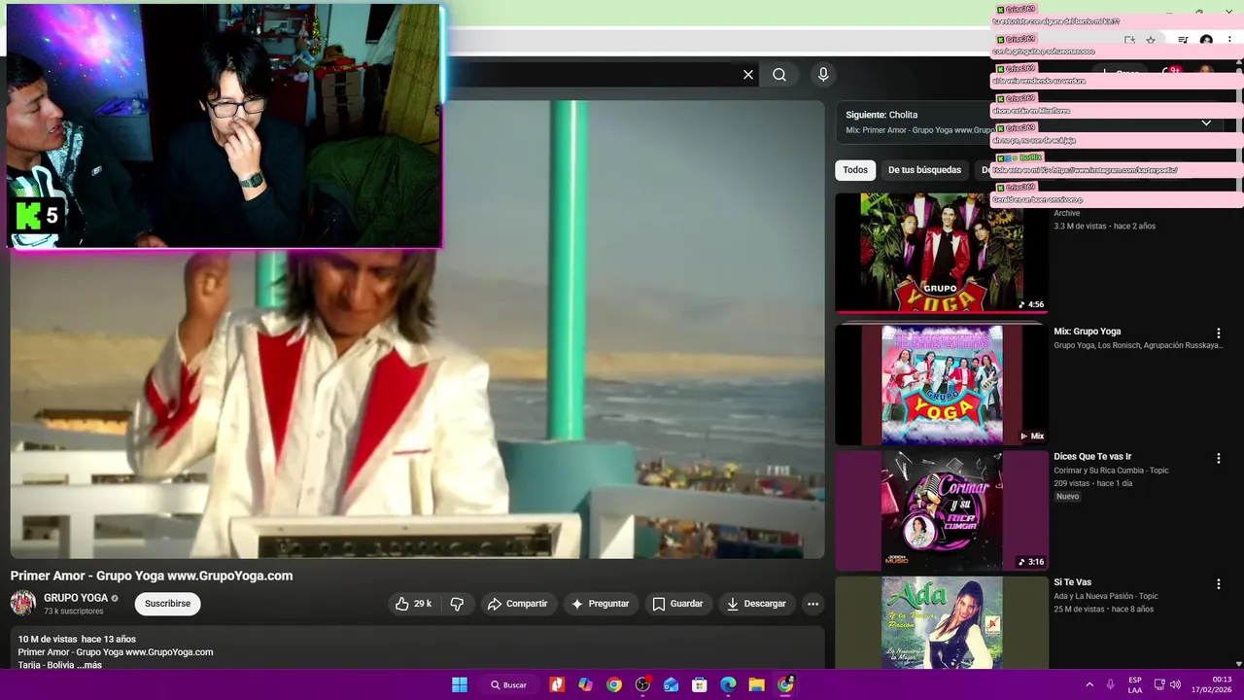Screen dimensions: 1244x700
Task: Open the Copilot taskbar icon
Action: (x=585, y=684)
